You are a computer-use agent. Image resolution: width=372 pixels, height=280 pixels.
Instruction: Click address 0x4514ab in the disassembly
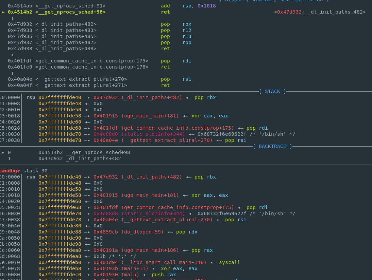20,6
